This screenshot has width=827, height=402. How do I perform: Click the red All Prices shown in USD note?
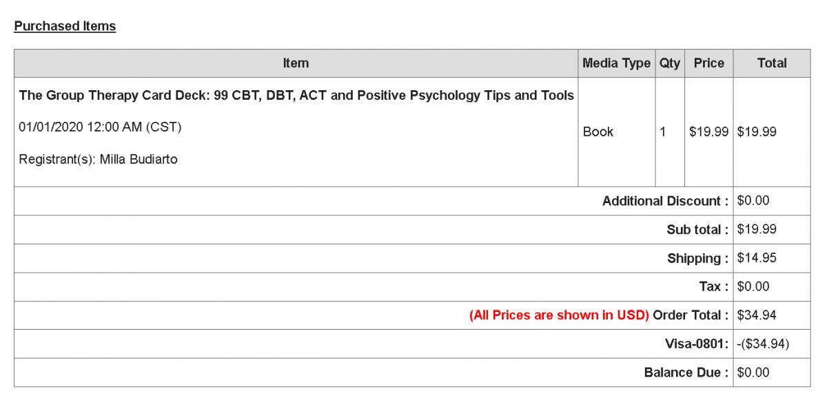560,315
